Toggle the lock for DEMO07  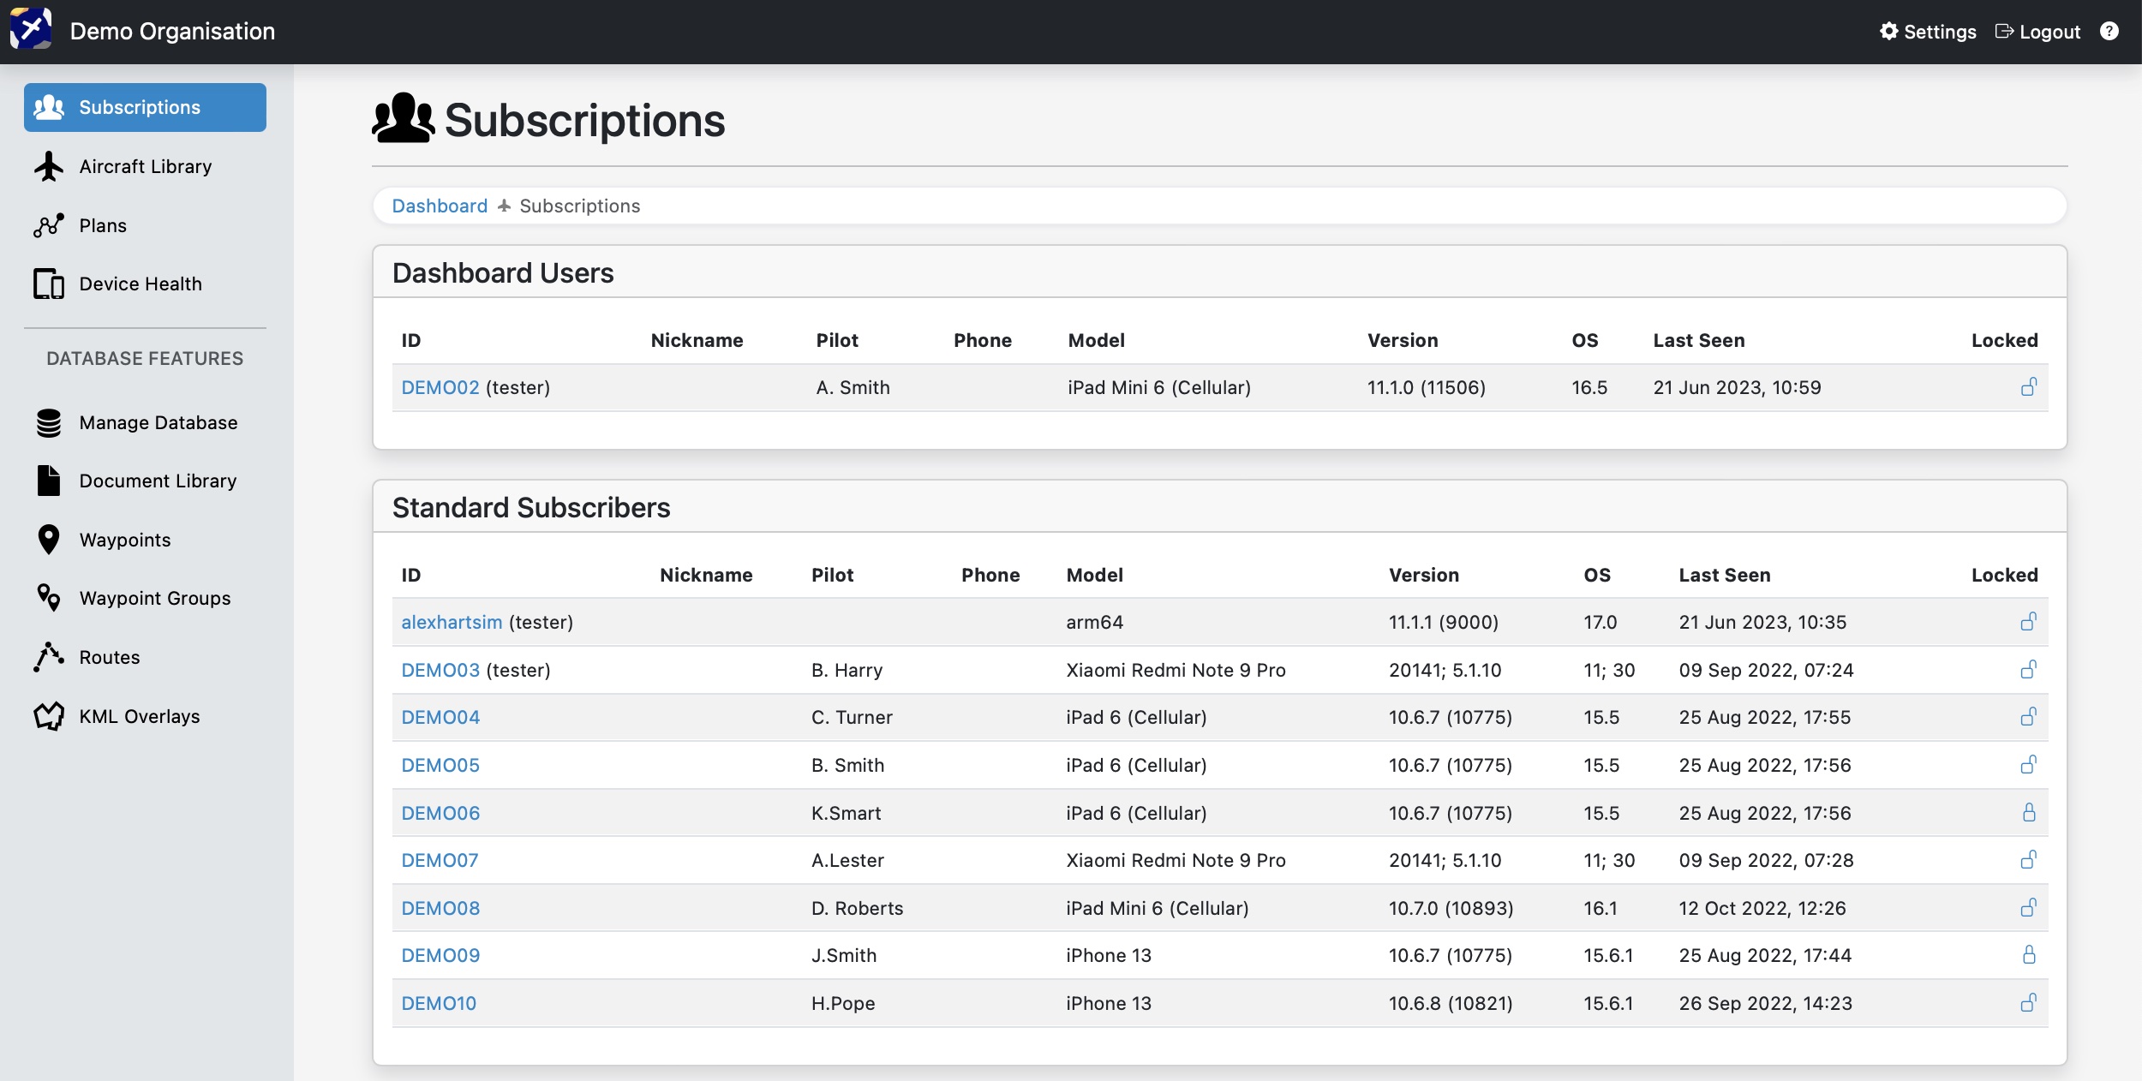(2029, 860)
